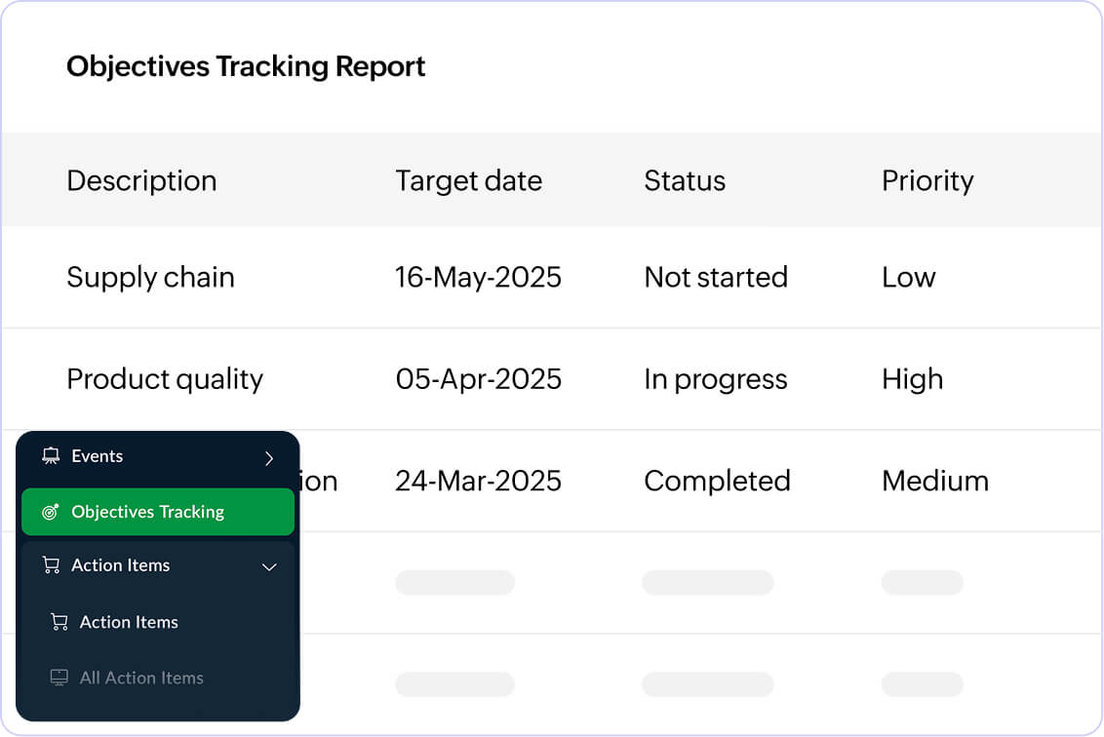Sort by the Target date column

468,180
